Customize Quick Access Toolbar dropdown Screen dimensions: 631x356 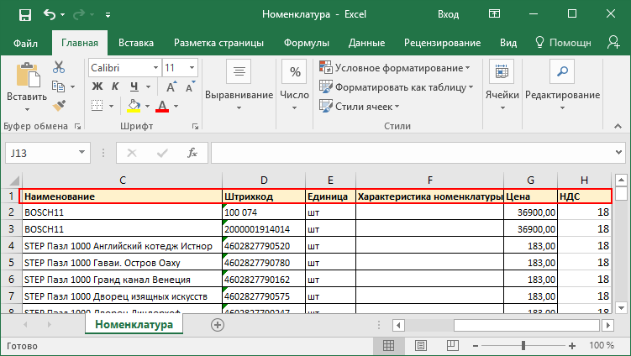click(x=108, y=15)
